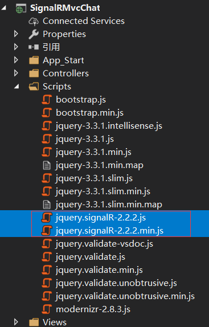Click the jquery-3.3.1.slim.js script icon

coord(47,178)
